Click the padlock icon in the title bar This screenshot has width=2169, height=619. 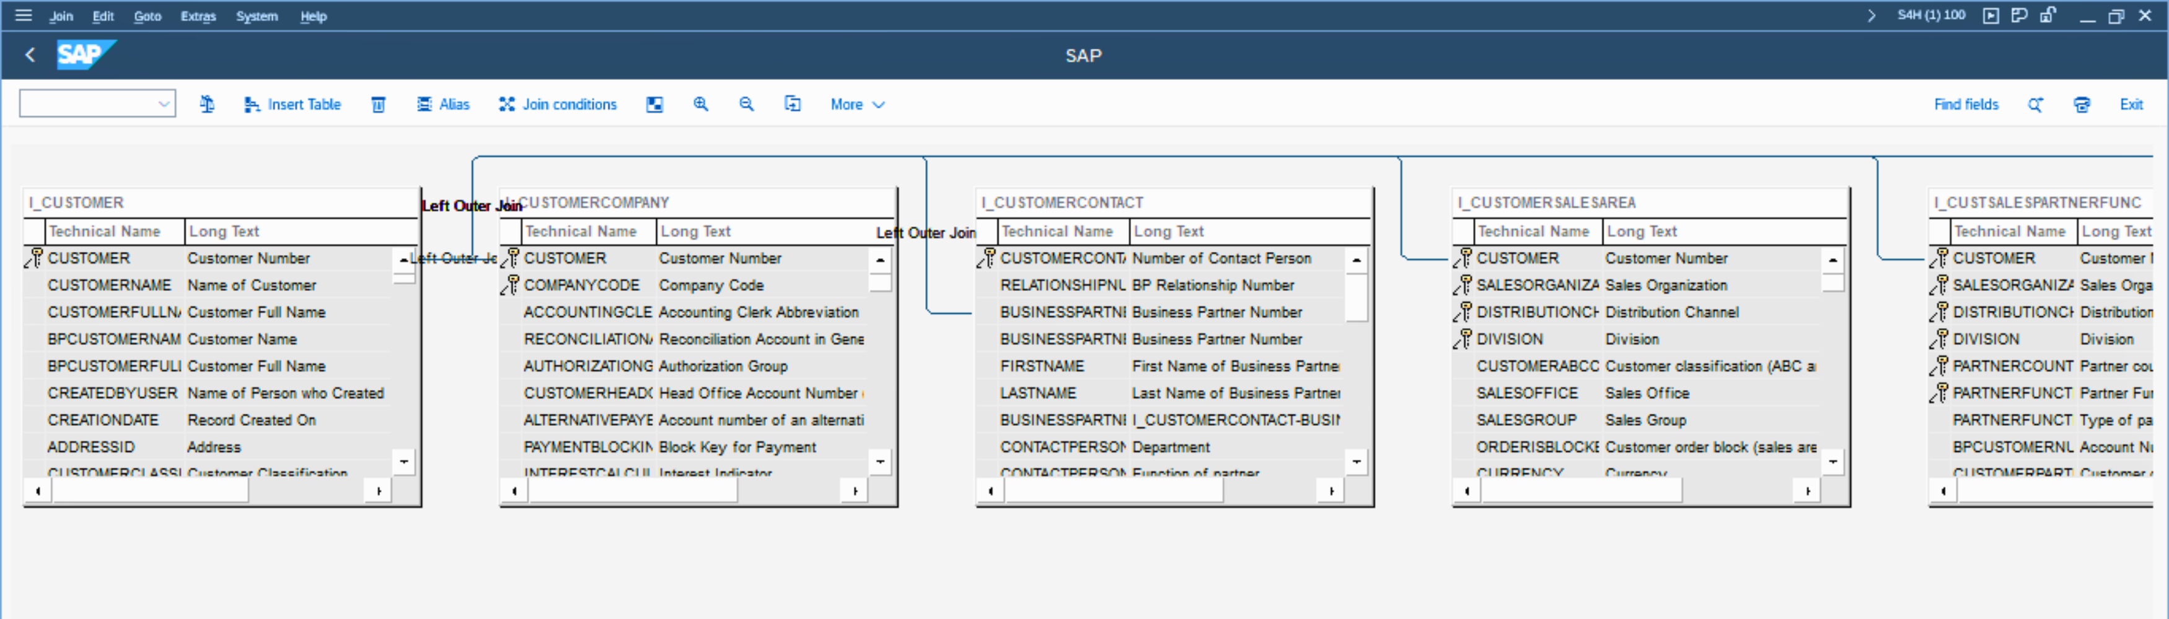(x=2048, y=15)
